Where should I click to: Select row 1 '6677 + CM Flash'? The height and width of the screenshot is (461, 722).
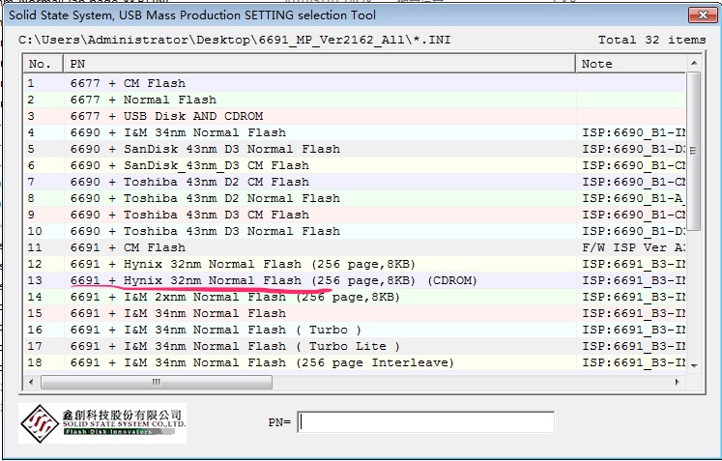tap(355, 83)
